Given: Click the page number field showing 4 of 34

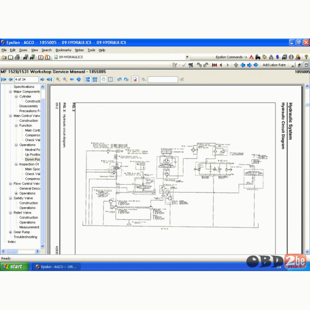Looking at the screenshot, I should point(27,79).
